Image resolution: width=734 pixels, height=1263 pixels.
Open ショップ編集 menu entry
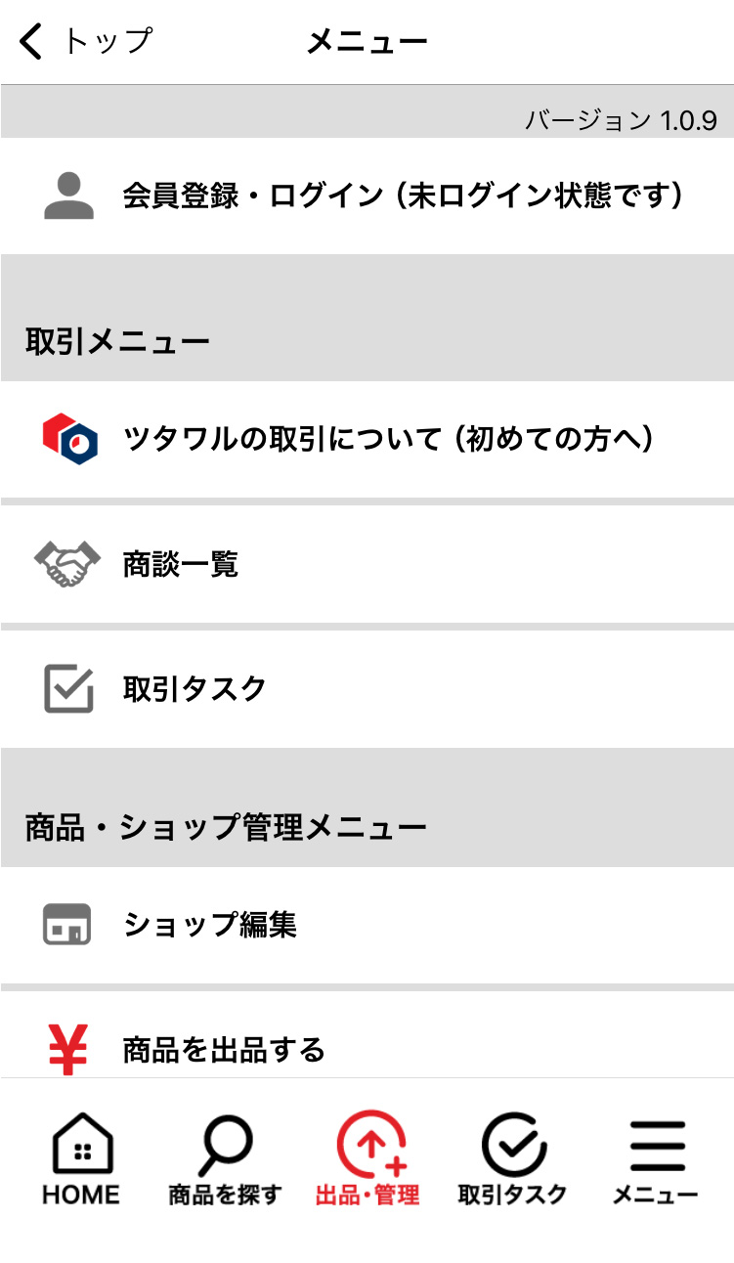pos(210,924)
